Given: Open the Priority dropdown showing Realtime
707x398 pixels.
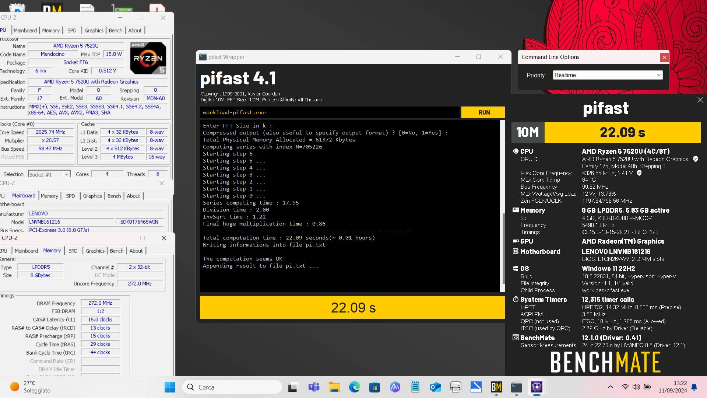Looking at the screenshot, I should pyautogui.click(x=608, y=75).
